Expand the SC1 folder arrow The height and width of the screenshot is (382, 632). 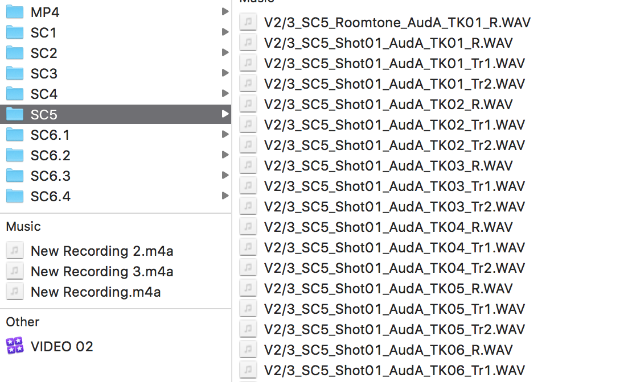(x=225, y=32)
